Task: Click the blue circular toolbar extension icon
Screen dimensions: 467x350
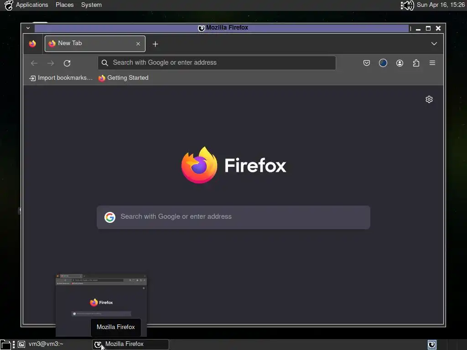Action: point(383,63)
